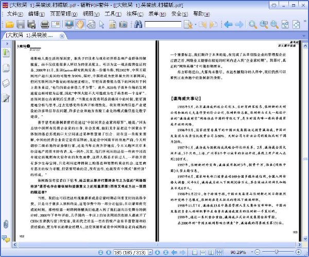The width and height of the screenshot is (309, 257).
Task: Select the Hand tool
Action: (x=80, y=24)
